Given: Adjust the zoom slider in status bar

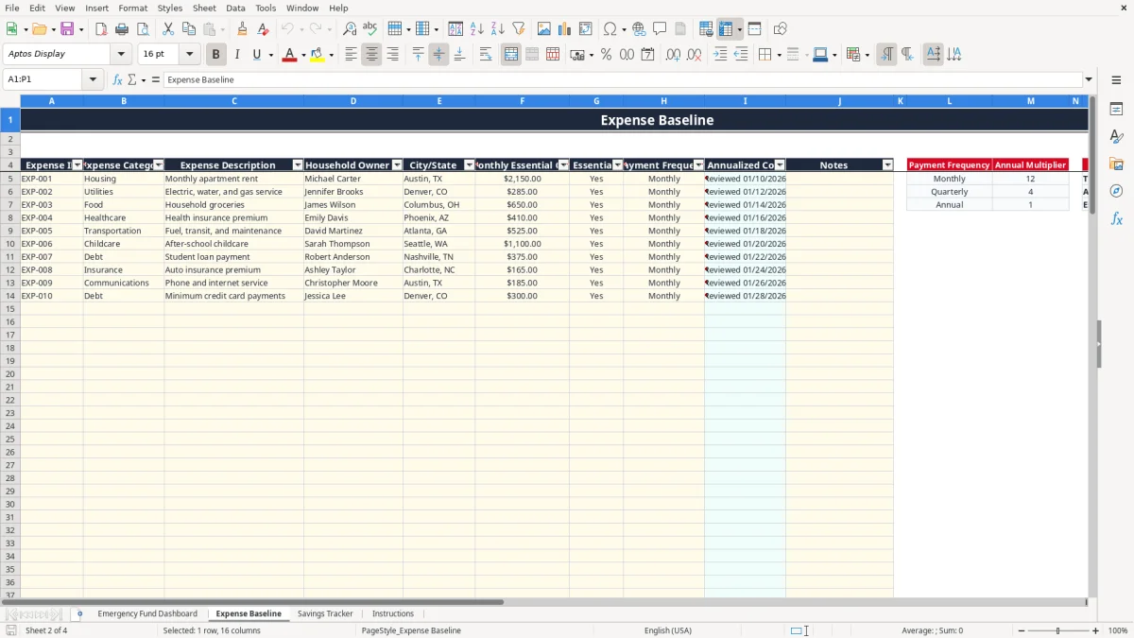Looking at the screenshot, I should (x=1057, y=630).
